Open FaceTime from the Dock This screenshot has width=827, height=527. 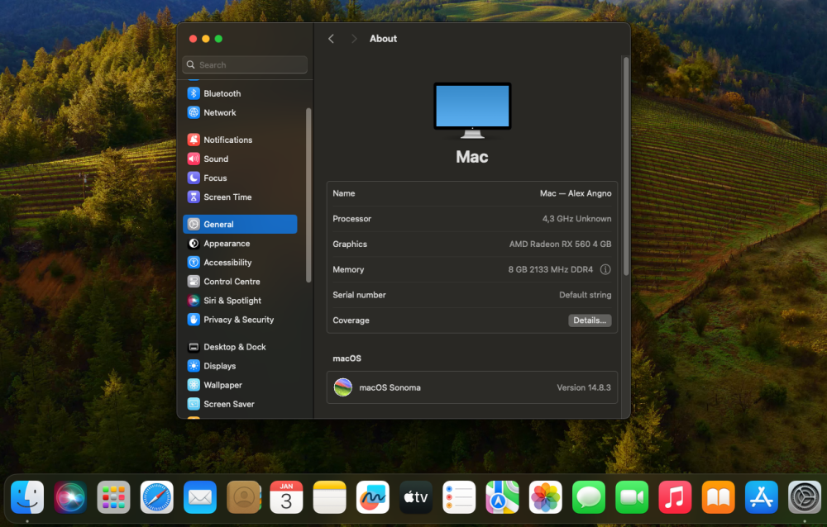coord(632,497)
